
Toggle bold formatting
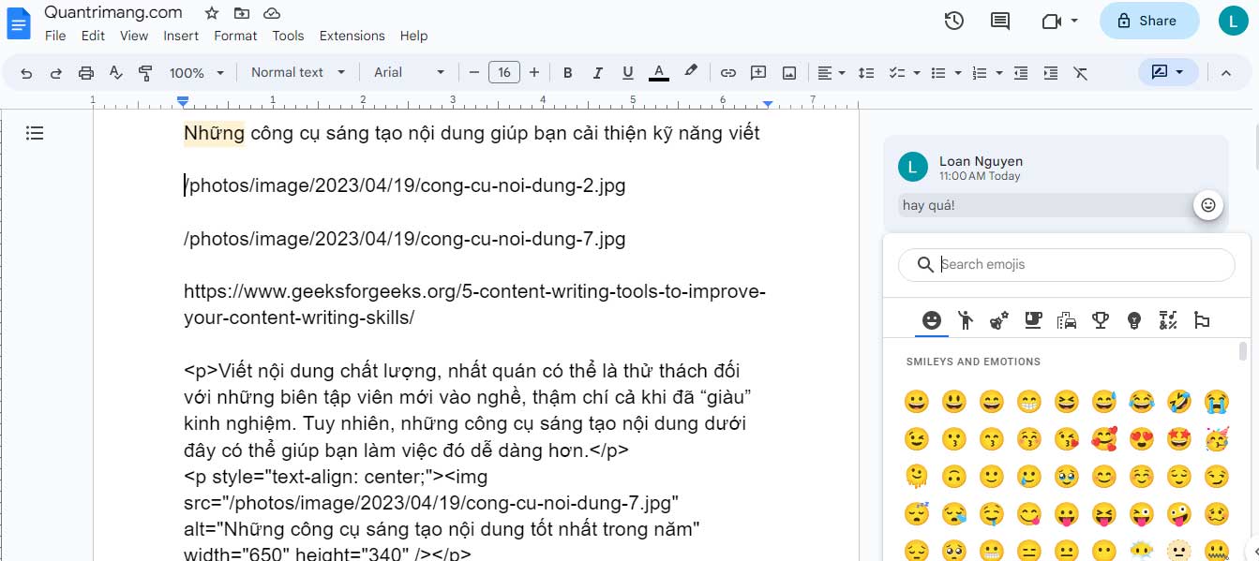[x=567, y=72]
